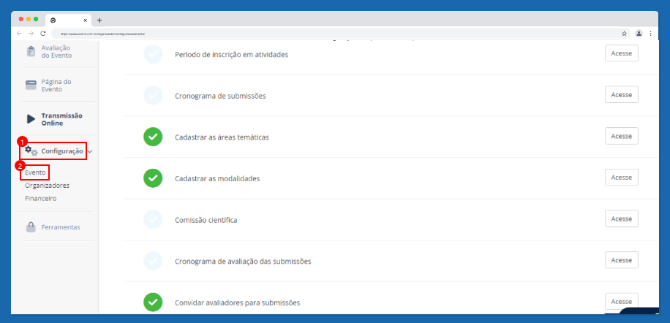This screenshot has width=670, height=323.
Task: Click the Página do Evento card icon
Action: (x=31, y=85)
